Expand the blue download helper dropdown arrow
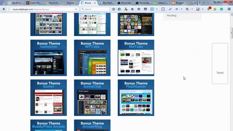Viewport: 233px width, 131px height. (x=157, y=9)
